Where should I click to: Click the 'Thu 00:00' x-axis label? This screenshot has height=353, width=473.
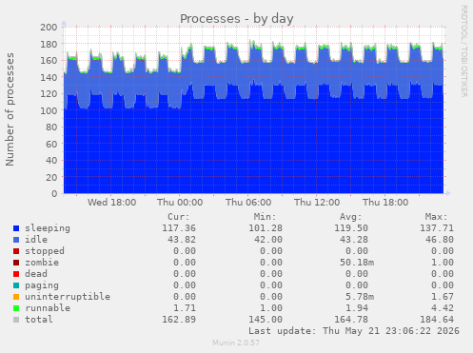pyautogui.click(x=180, y=203)
